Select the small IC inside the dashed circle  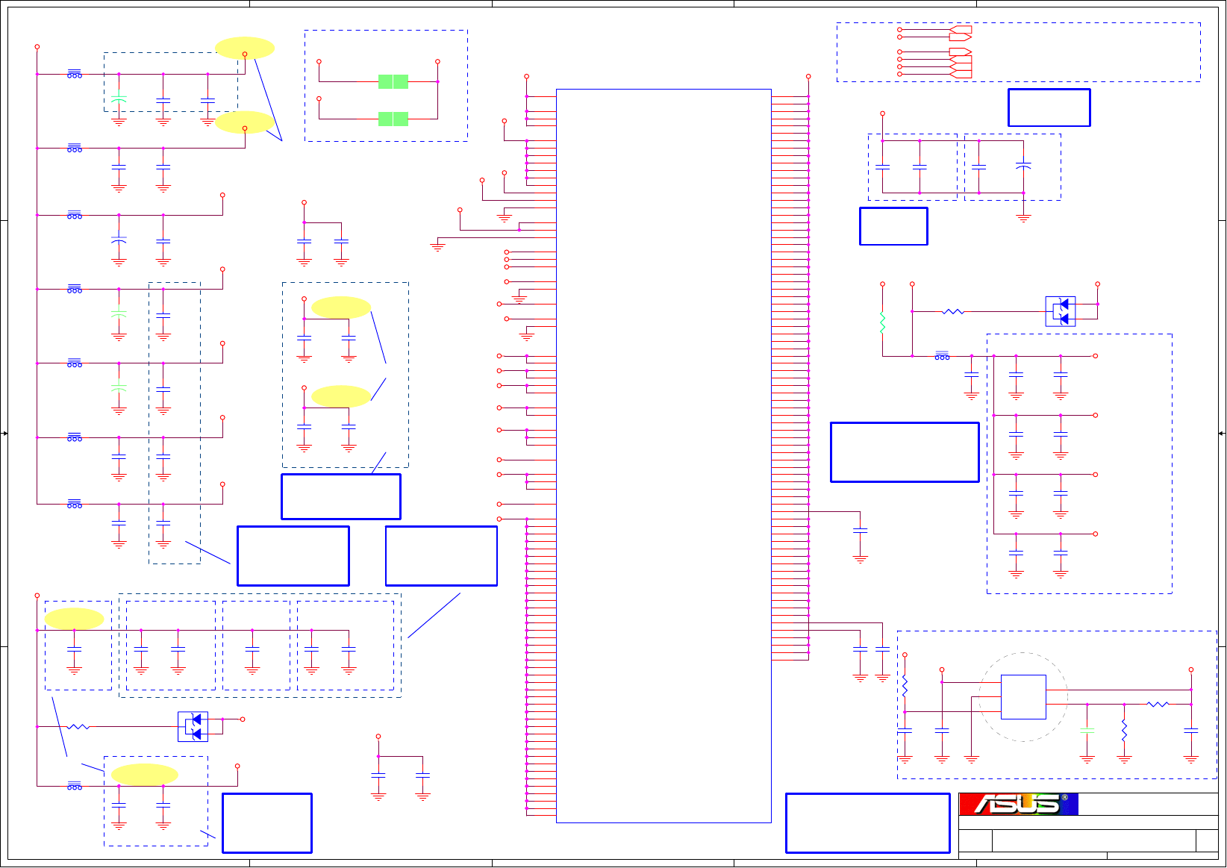pos(1023,697)
